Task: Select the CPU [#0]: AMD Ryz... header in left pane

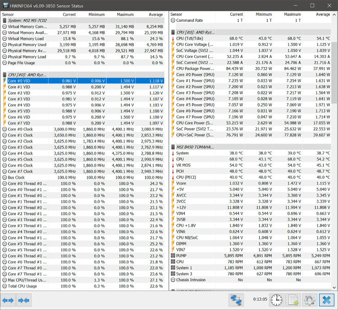Action: pyautogui.click(x=83, y=75)
